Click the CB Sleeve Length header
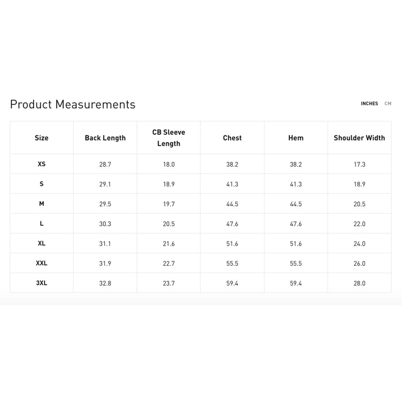The height and width of the screenshot is (402, 402). tap(169, 138)
